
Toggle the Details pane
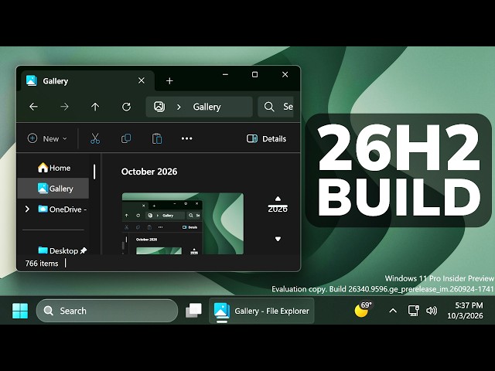pyautogui.click(x=266, y=138)
